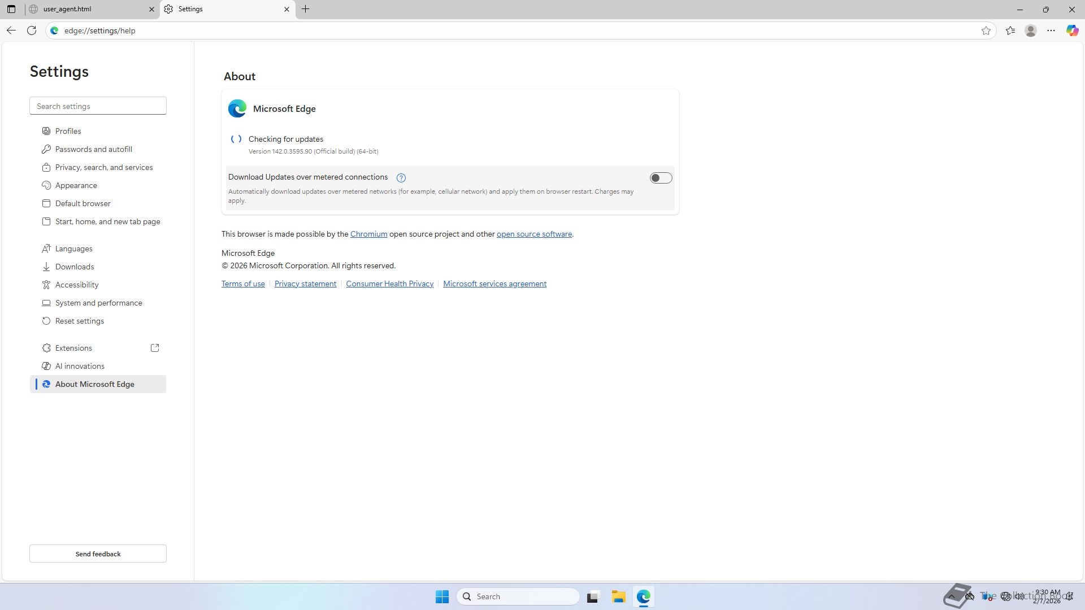Star this page as a favorite
Image resolution: width=1085 pixels, height=610 pixels.
(x=986, y=30)
